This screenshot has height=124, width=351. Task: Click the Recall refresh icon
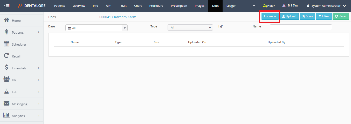click(x=7, y=56)
